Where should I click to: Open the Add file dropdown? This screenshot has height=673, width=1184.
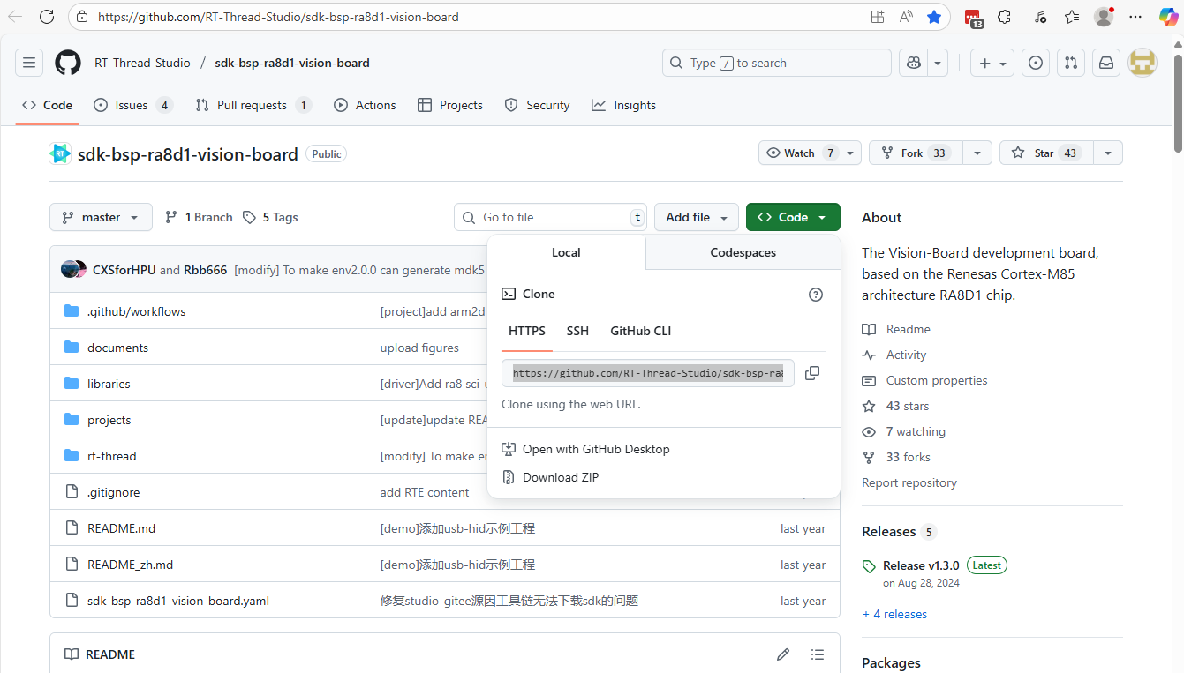696,217
